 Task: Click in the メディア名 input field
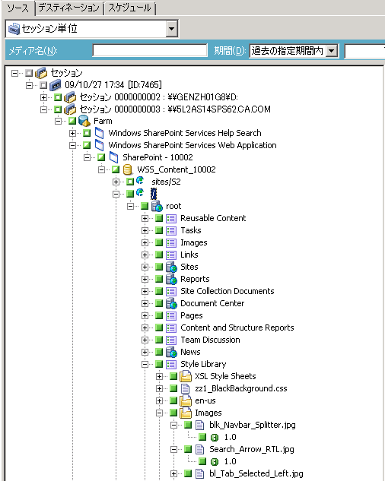150,50
